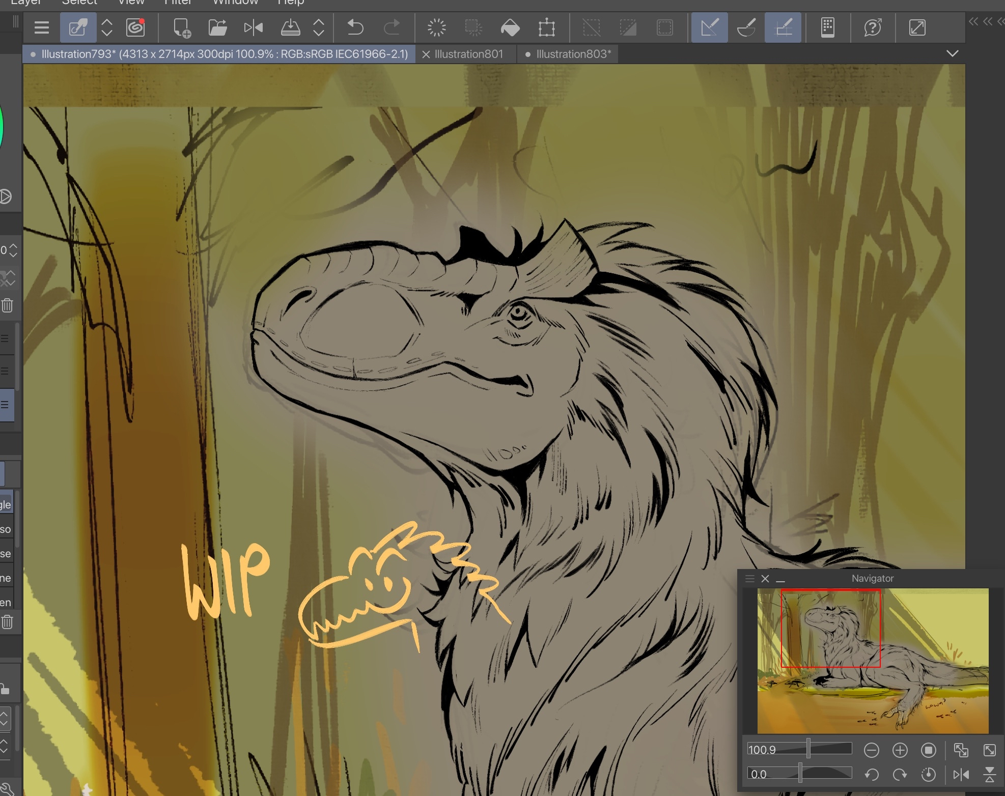Click Flip horizontal icon in Navigator

pos(961,775)
